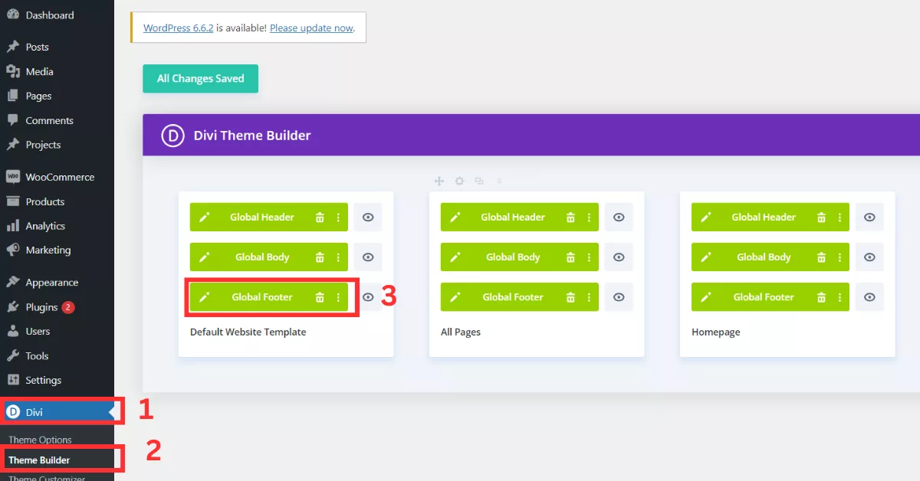The image size is (920, 481).
Task: Edit Global Footer in Homepage template
Action: point(705,297)
